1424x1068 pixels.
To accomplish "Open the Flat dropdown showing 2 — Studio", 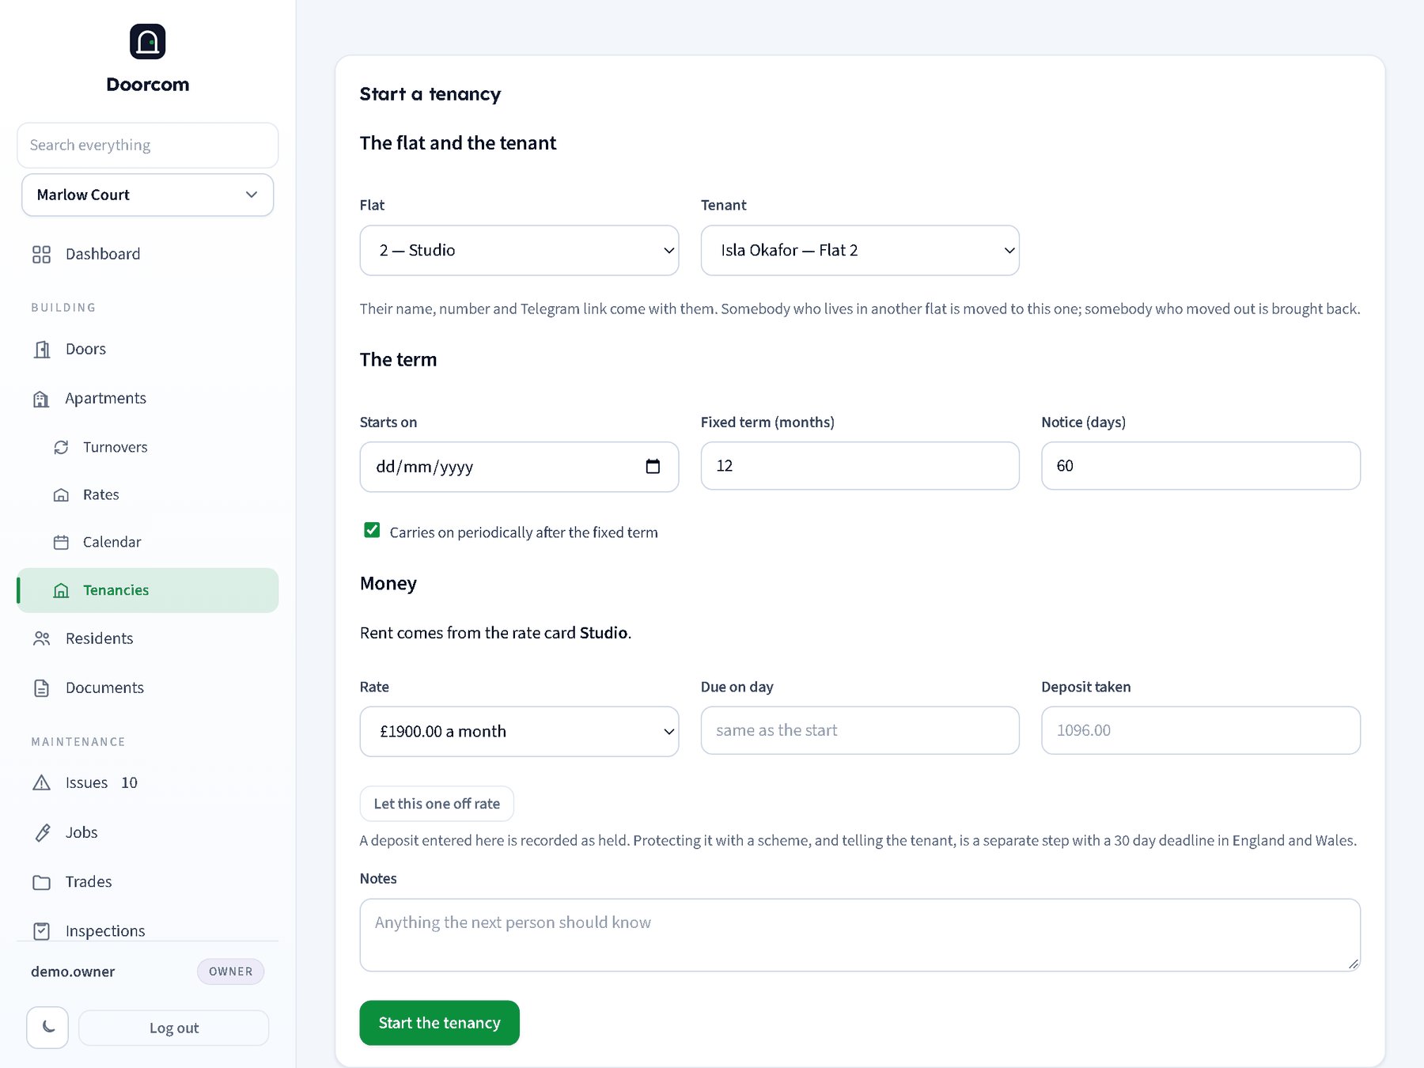I will coord(519,251).
